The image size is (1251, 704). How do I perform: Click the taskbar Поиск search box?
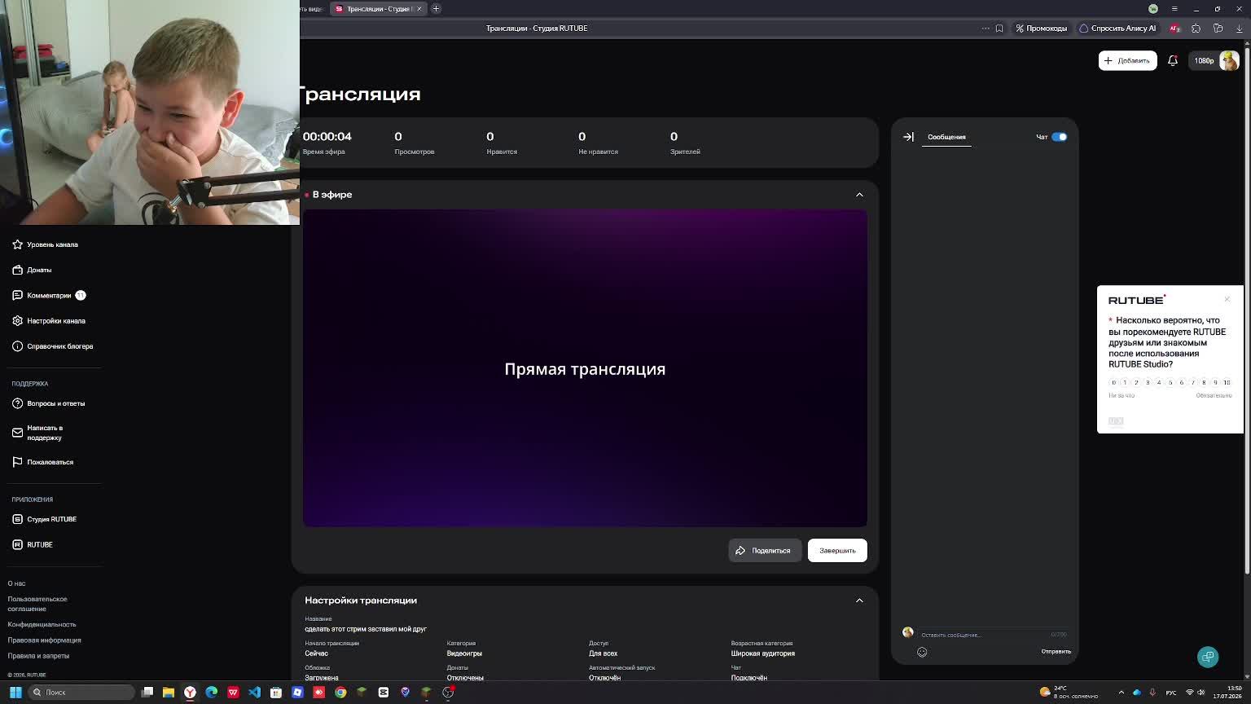[80, 692]
